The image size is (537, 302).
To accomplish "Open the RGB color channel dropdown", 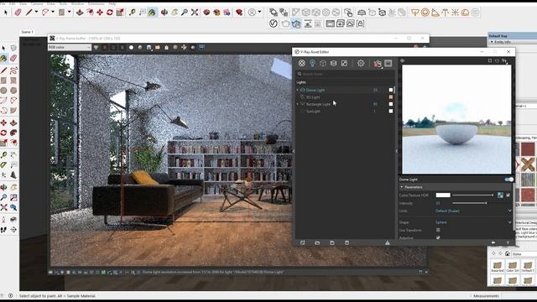I will (x=70, y=47).
